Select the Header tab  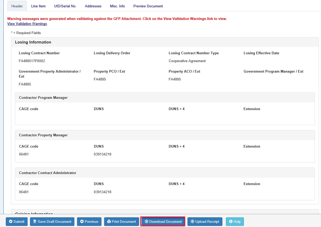(17, 6)
